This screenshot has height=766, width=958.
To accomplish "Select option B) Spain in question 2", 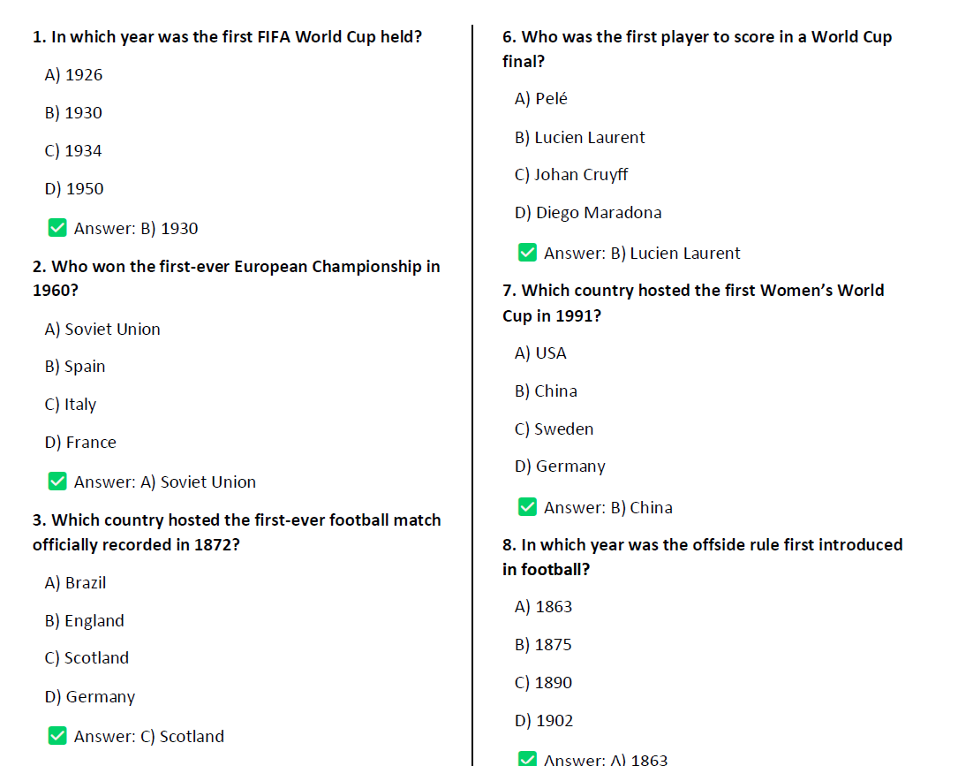I will [75, 367].
